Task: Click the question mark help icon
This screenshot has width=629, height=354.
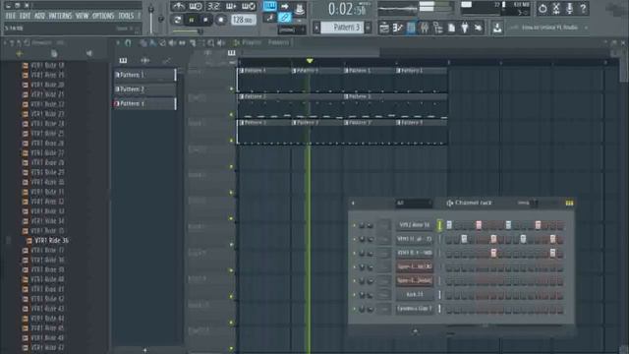Action: click(583, 8)
